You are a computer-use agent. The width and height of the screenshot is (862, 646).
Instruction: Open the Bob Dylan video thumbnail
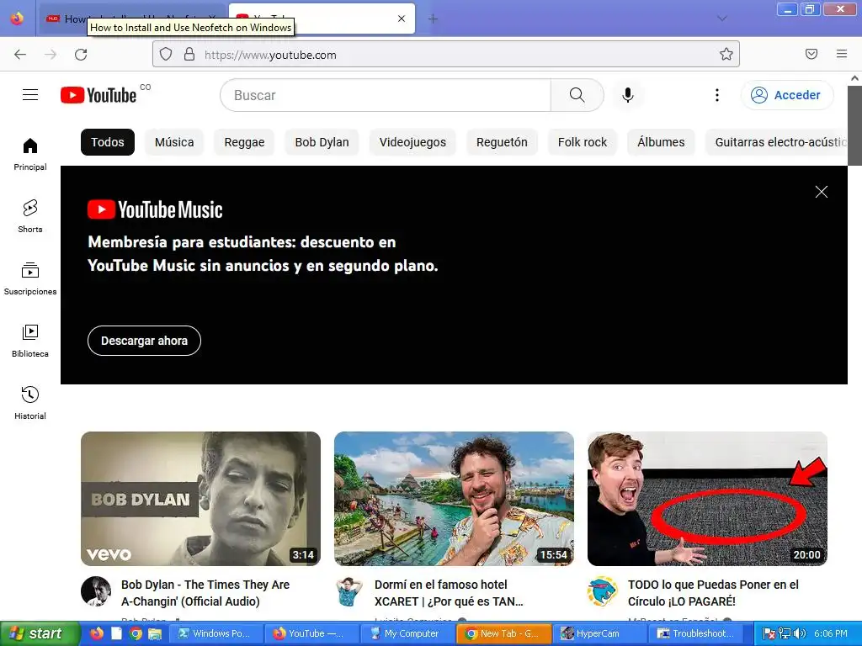pos(200,499)
